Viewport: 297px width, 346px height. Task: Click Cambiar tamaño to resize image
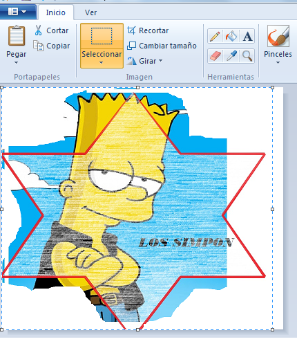pyautogui.click(x=162, y=46)
